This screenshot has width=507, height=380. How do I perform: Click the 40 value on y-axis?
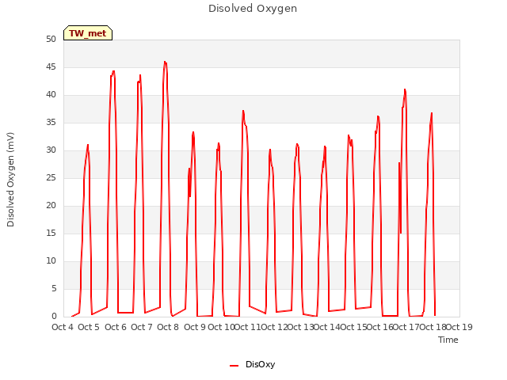click(x=51, y=95)
